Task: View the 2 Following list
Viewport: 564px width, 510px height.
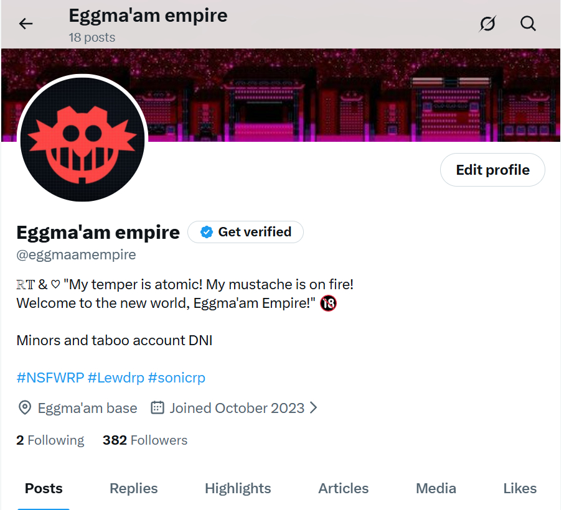Action: pyautogui.click(x=50, y=440)
